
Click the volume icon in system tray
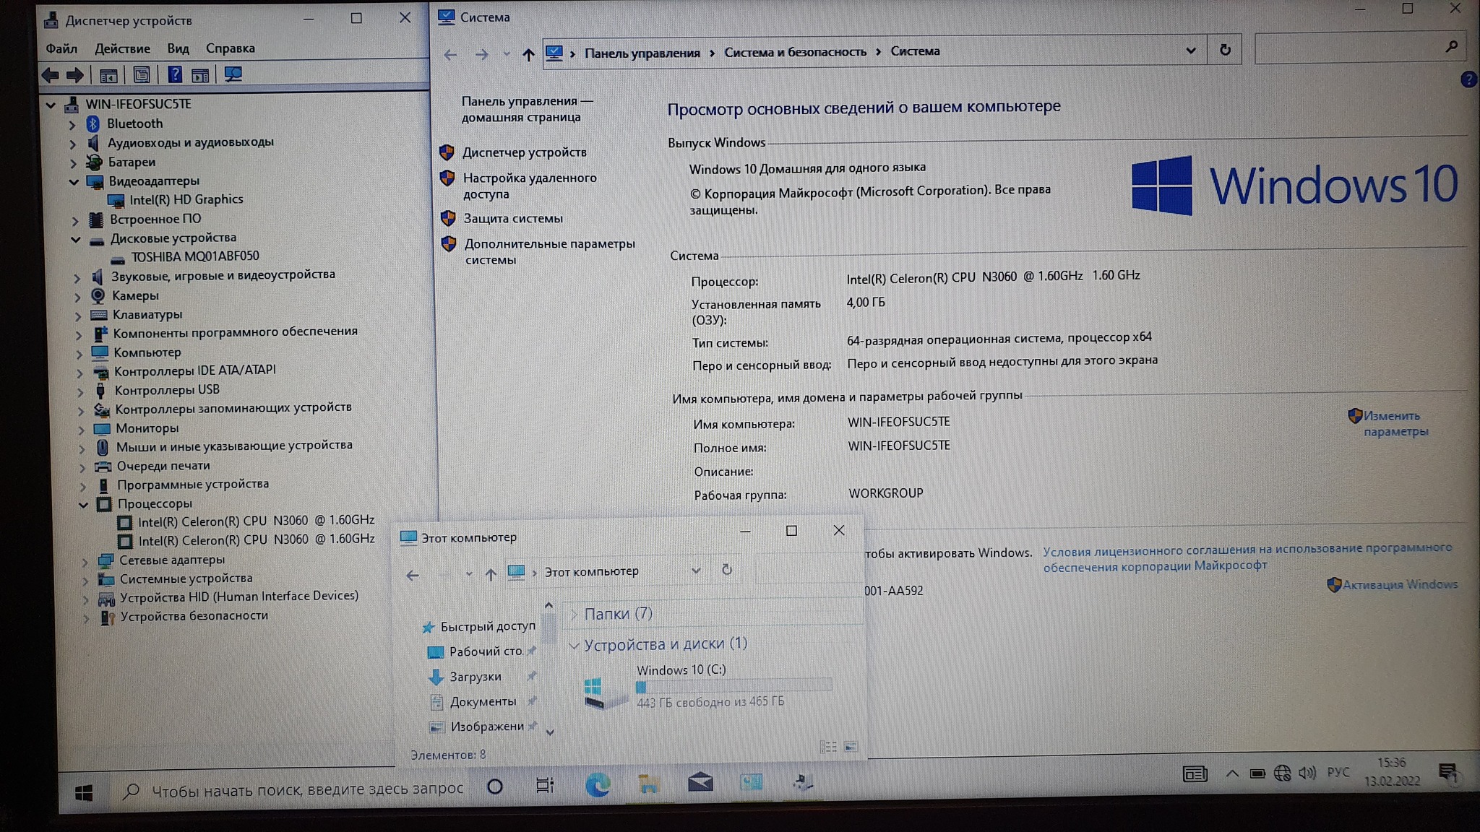[1306, 773]
